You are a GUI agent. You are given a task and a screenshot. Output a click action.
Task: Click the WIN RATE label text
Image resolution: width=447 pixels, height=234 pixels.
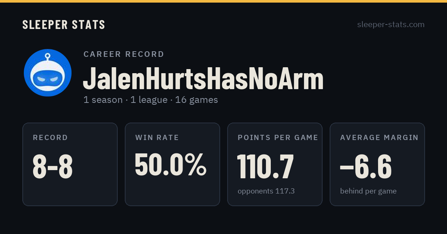[157, 138]
